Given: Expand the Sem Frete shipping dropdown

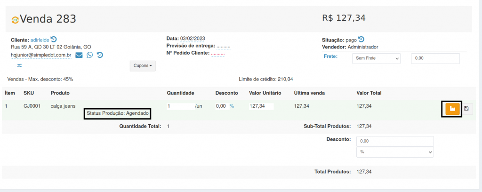Looking at the screenshot, I should click(376, 58).
